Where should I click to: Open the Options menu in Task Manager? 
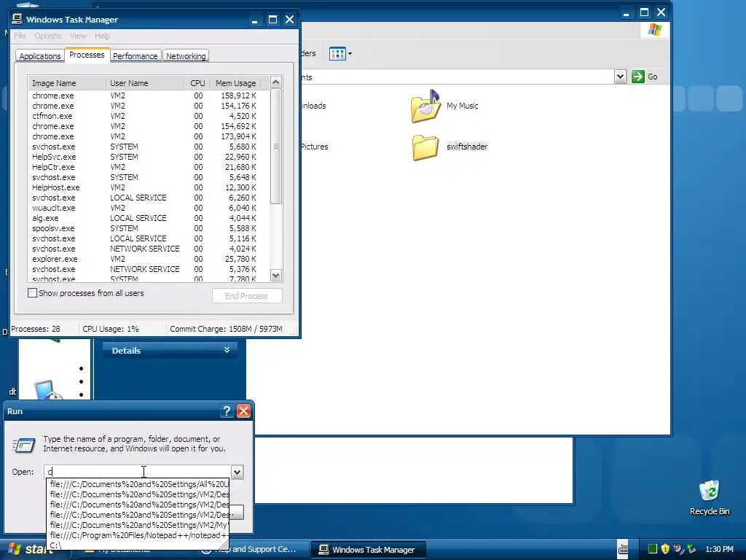pos(48,36)
